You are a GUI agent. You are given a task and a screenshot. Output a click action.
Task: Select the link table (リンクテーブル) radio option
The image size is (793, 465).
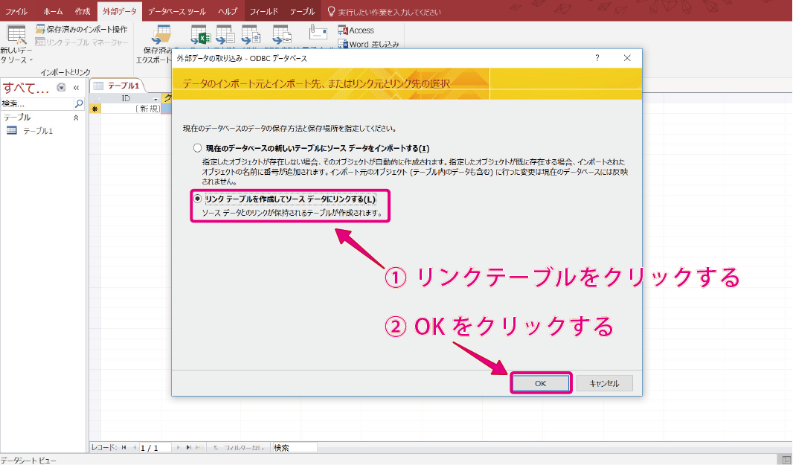pos(197,199)
